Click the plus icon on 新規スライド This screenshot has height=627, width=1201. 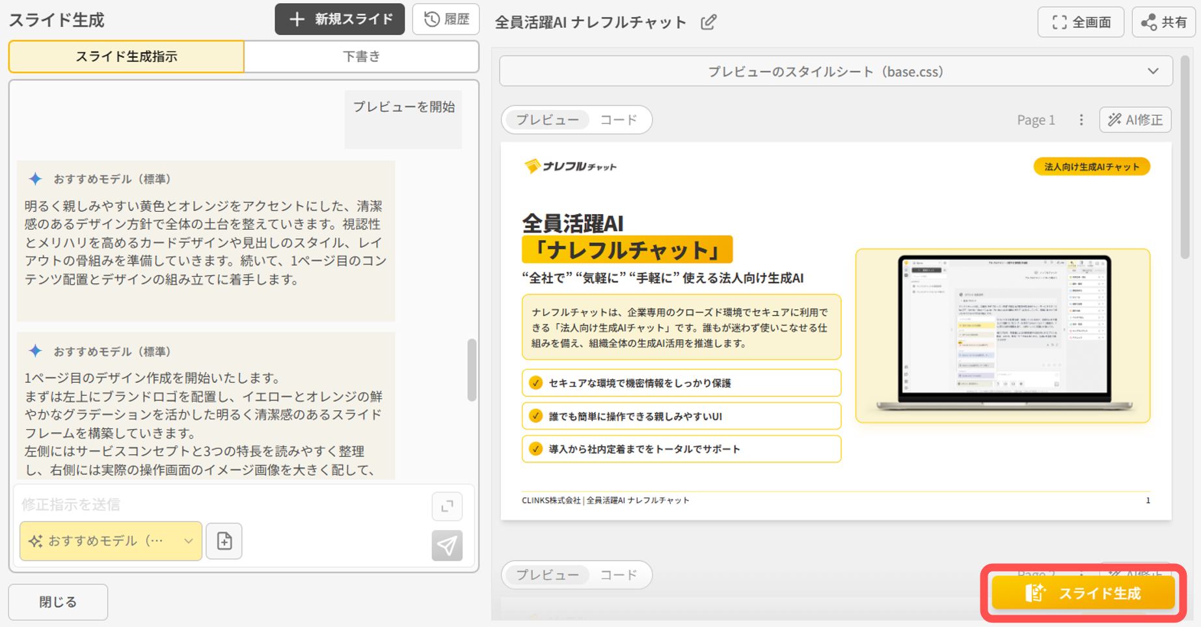(x=297, y=20)
